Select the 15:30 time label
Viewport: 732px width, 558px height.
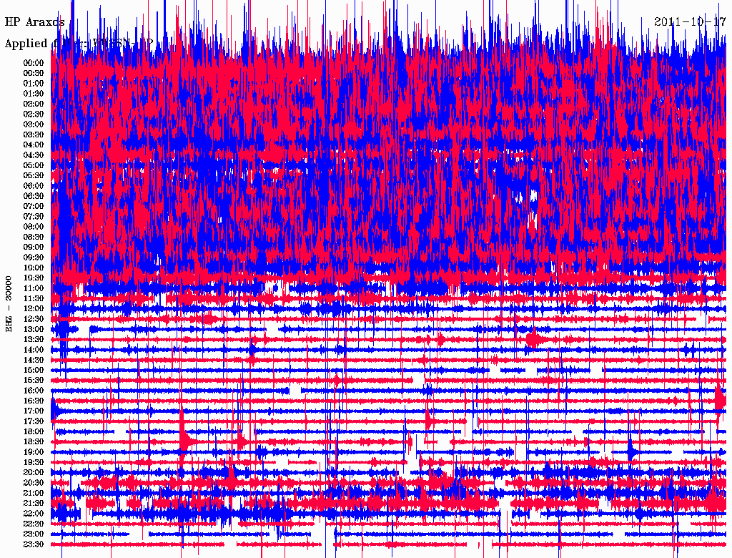click(34, 381)
